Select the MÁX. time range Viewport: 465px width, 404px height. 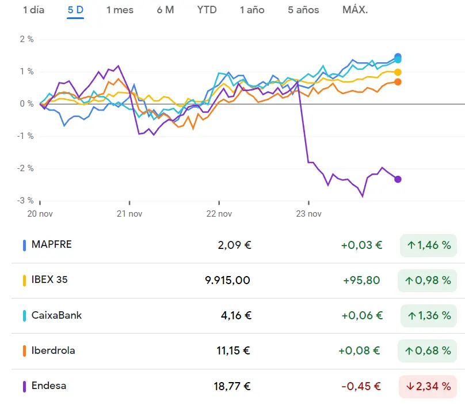(x=353, y=10)
